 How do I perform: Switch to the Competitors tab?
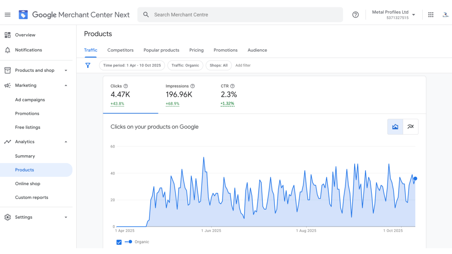[x=120, y=50]
